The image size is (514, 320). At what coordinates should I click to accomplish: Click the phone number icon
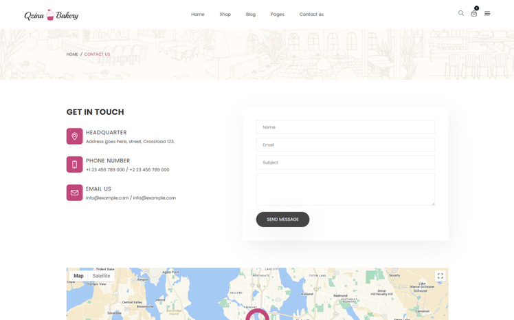pos(74,164)
